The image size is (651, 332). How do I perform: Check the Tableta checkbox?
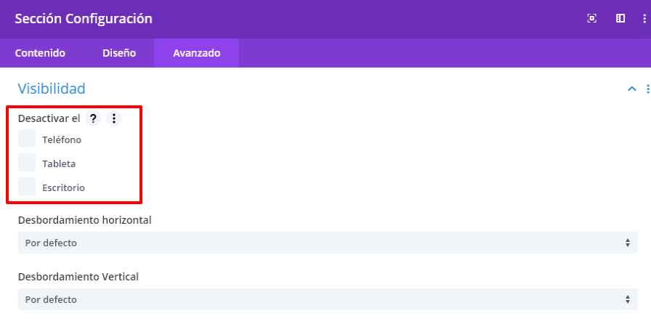point(27,162)
